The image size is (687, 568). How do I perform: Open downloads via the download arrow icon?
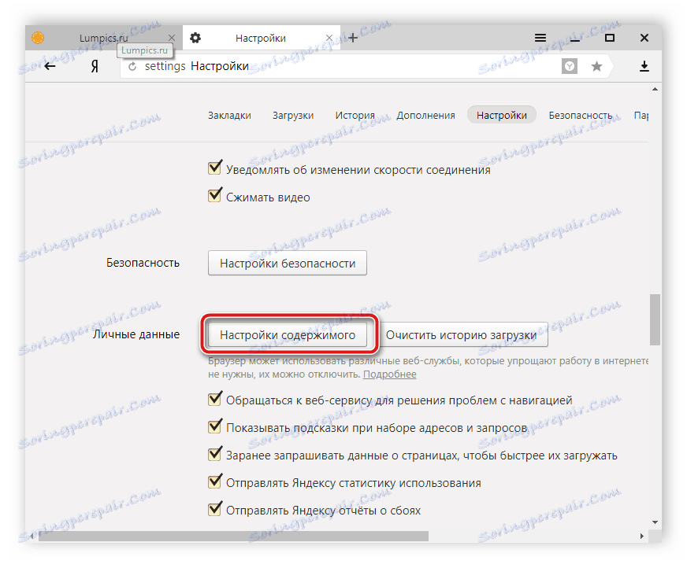pos(644,66)
